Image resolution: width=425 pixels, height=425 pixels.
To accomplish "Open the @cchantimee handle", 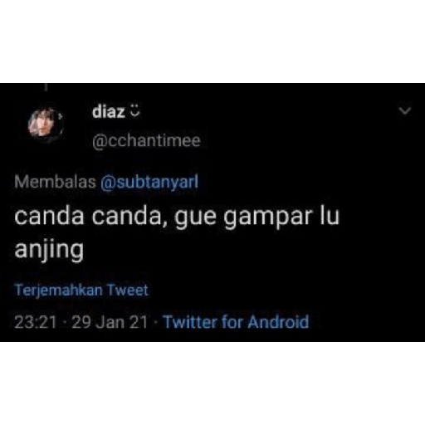I will point(146,141).
